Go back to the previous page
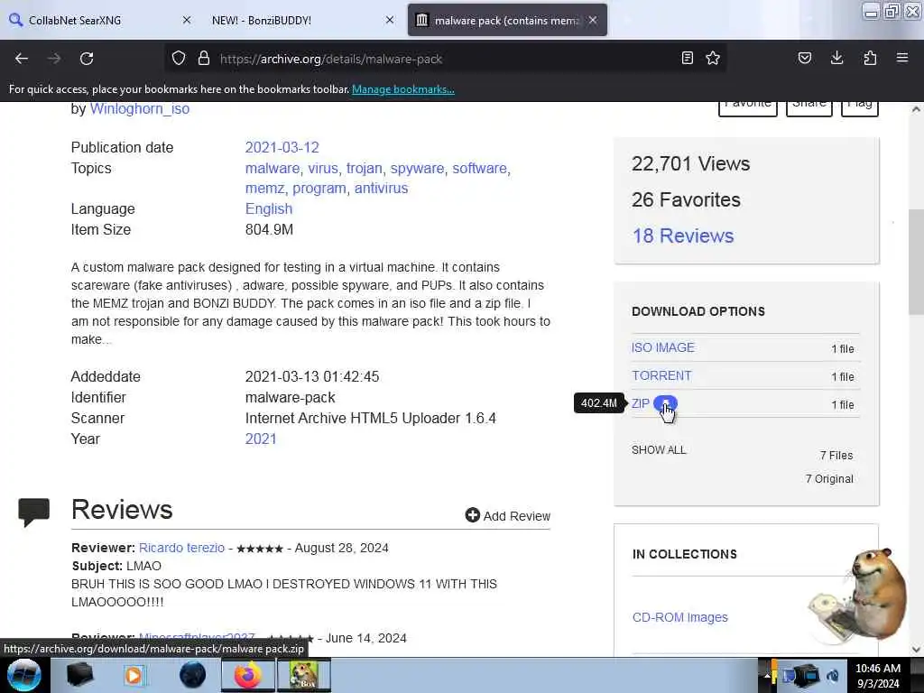The width and height of the screenshot is (924, 693). click(x=22, y=59)
